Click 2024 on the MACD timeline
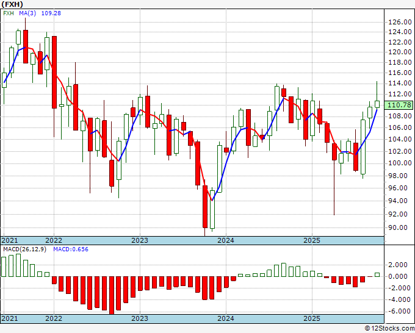The height and width of the screenshot is (333, 415). 226,318
